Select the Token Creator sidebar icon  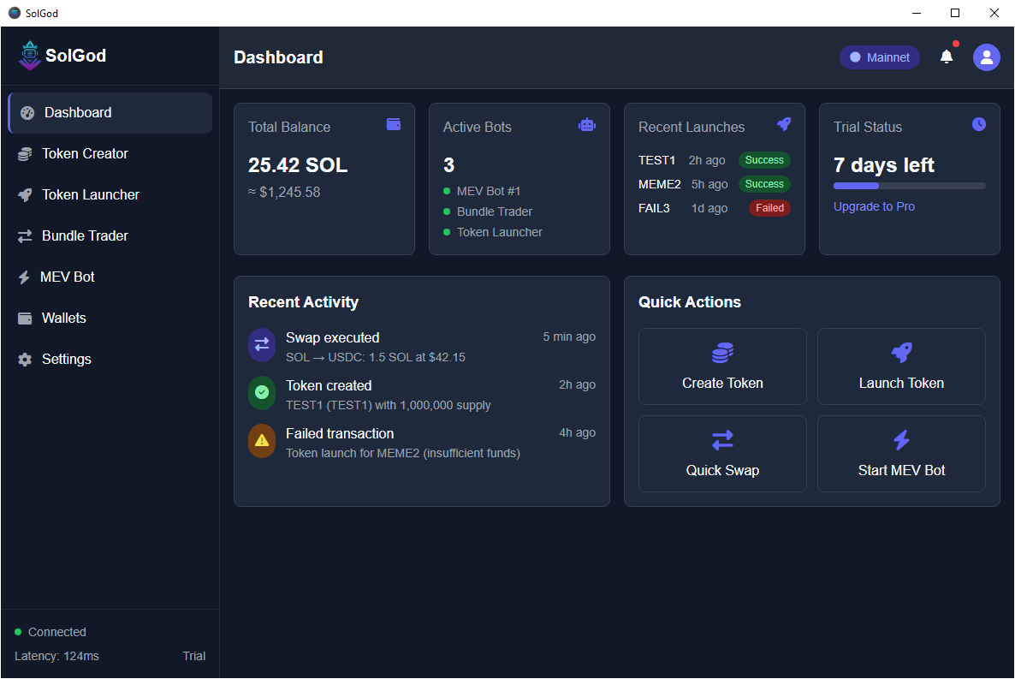coord(25,153)
